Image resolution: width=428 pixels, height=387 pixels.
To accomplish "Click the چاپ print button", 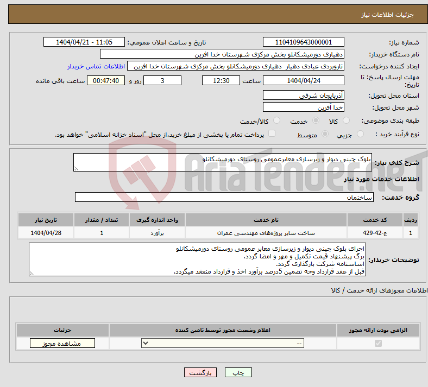I will click(238, 372).
